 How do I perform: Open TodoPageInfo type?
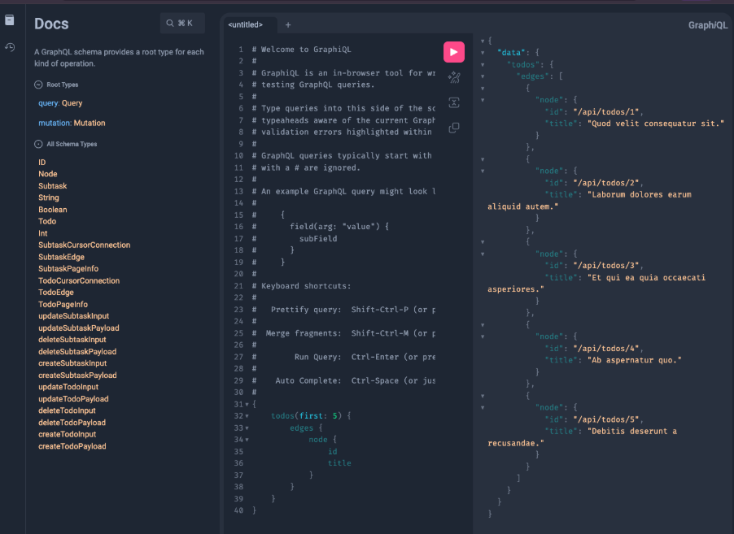63,305
